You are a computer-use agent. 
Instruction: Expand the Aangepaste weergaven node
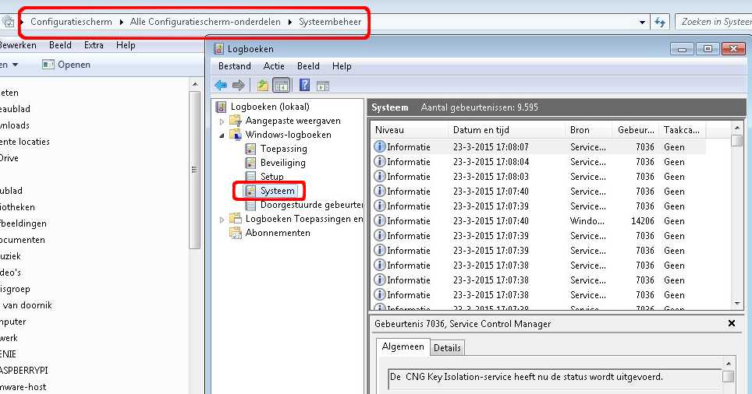coord(222,121)
